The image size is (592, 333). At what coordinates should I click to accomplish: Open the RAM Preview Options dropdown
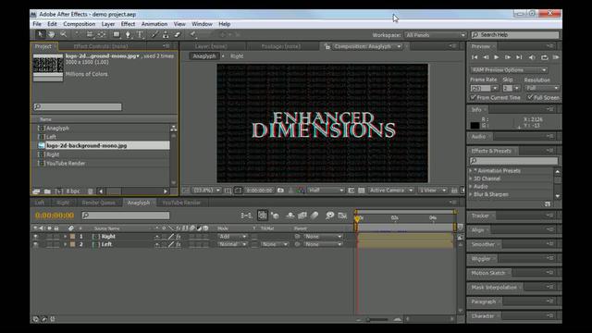coord(509,70)
